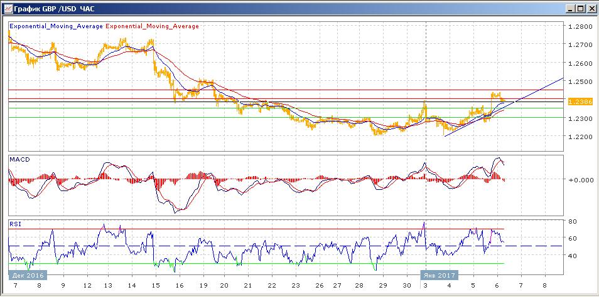Click the RSI axis value 40

573,256
